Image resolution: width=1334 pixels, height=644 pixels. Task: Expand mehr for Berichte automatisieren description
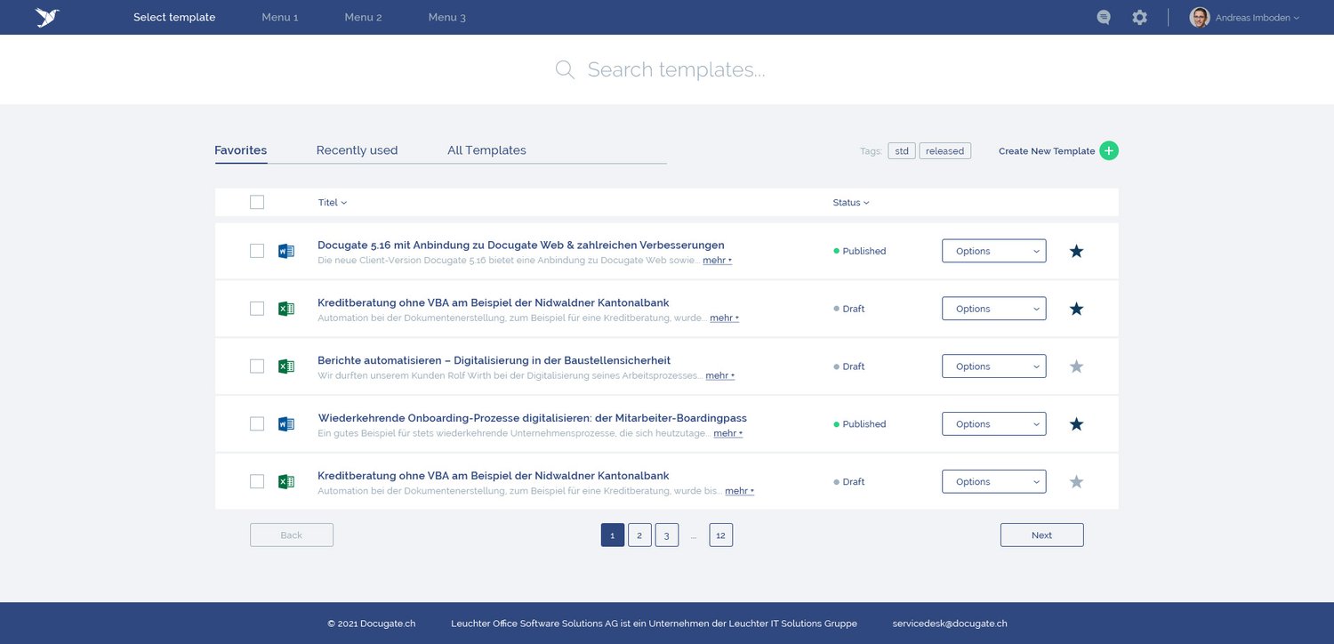(719, 376)
